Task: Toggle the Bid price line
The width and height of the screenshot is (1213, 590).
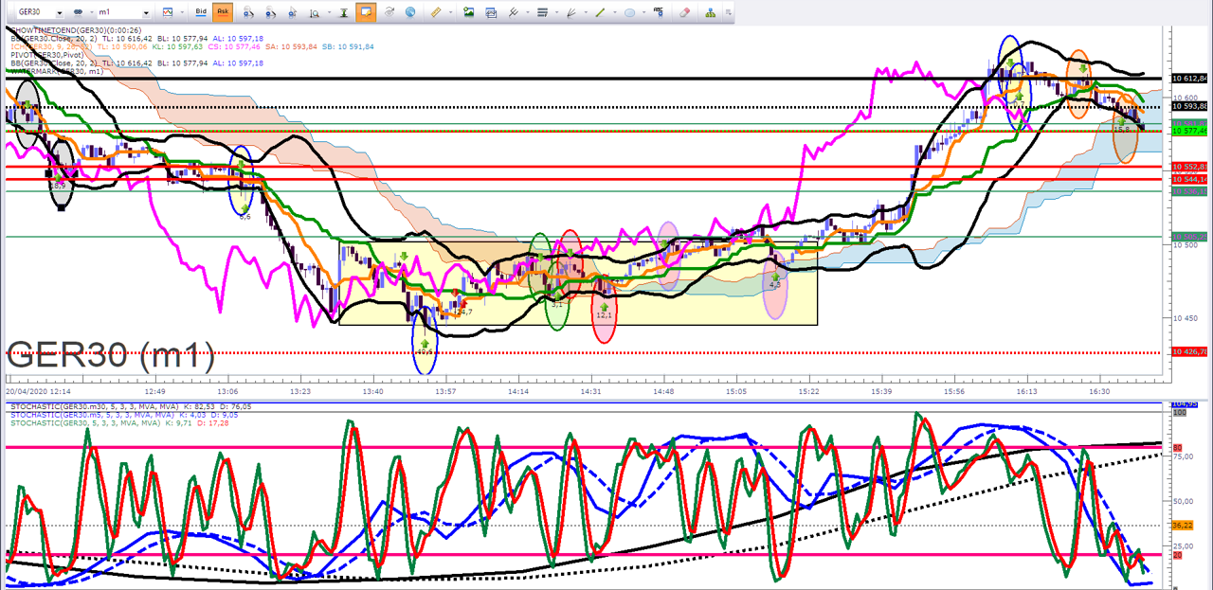Action: 201,12
